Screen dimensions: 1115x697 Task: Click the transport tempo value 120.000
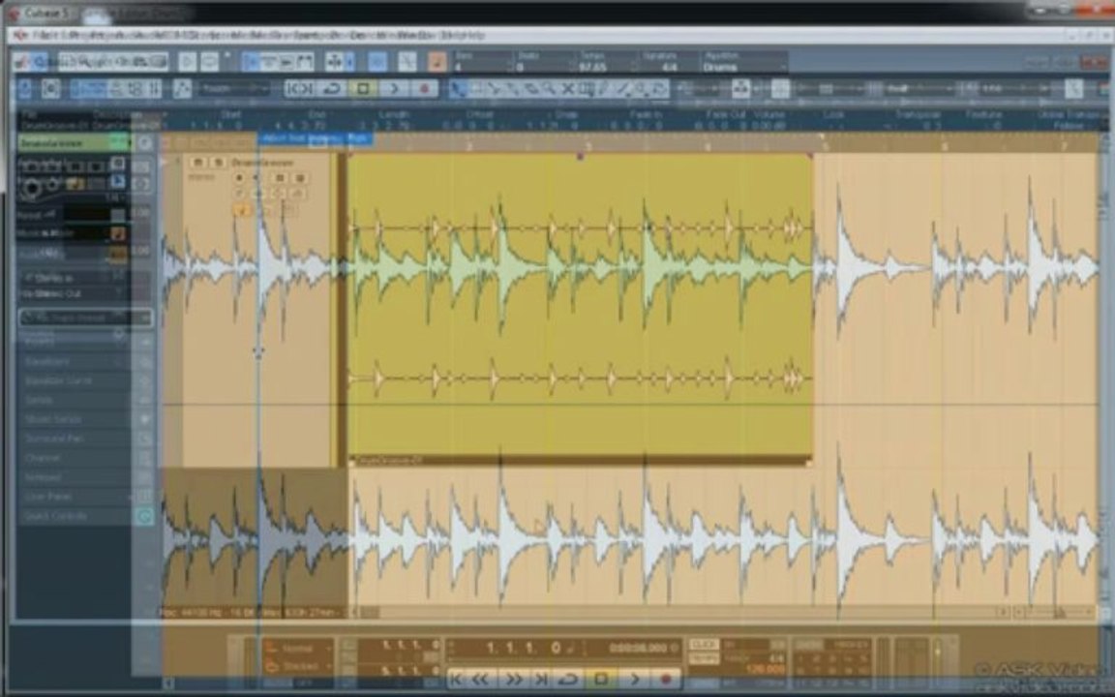coord(765,670)
